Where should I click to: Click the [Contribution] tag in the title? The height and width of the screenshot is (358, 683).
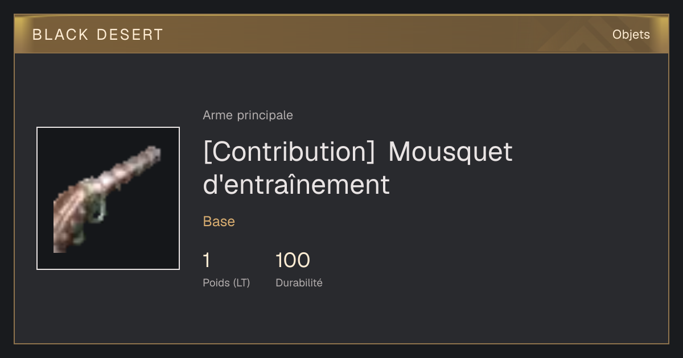pyautogui.click(x=289, y=152)
